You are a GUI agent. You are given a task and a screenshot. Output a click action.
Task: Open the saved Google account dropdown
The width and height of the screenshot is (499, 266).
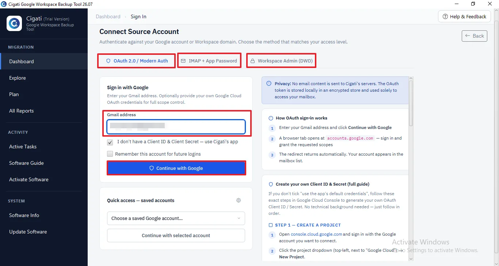tap(176, 218)
